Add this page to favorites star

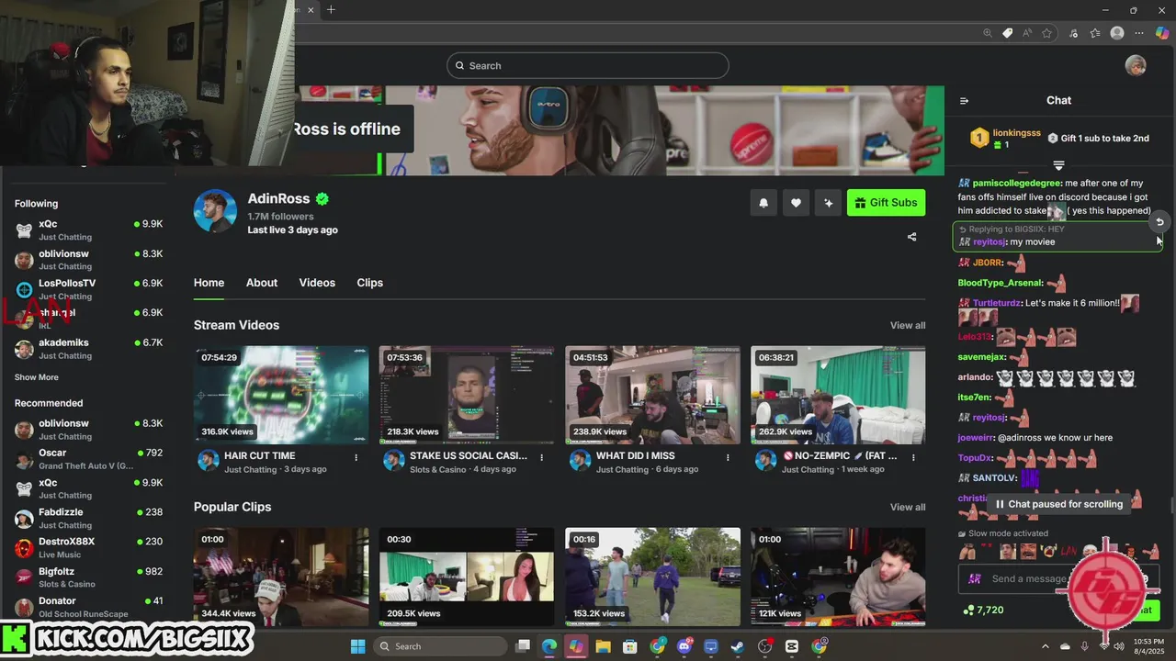pos(1046,33)
